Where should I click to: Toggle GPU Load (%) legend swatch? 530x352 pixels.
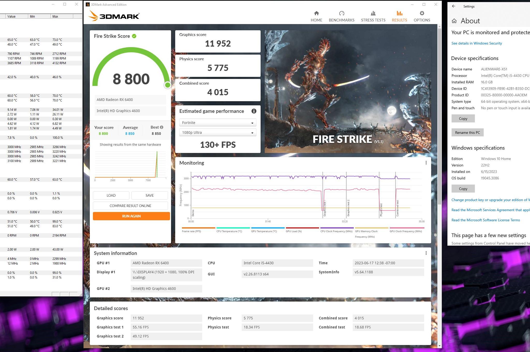[302, 228]
